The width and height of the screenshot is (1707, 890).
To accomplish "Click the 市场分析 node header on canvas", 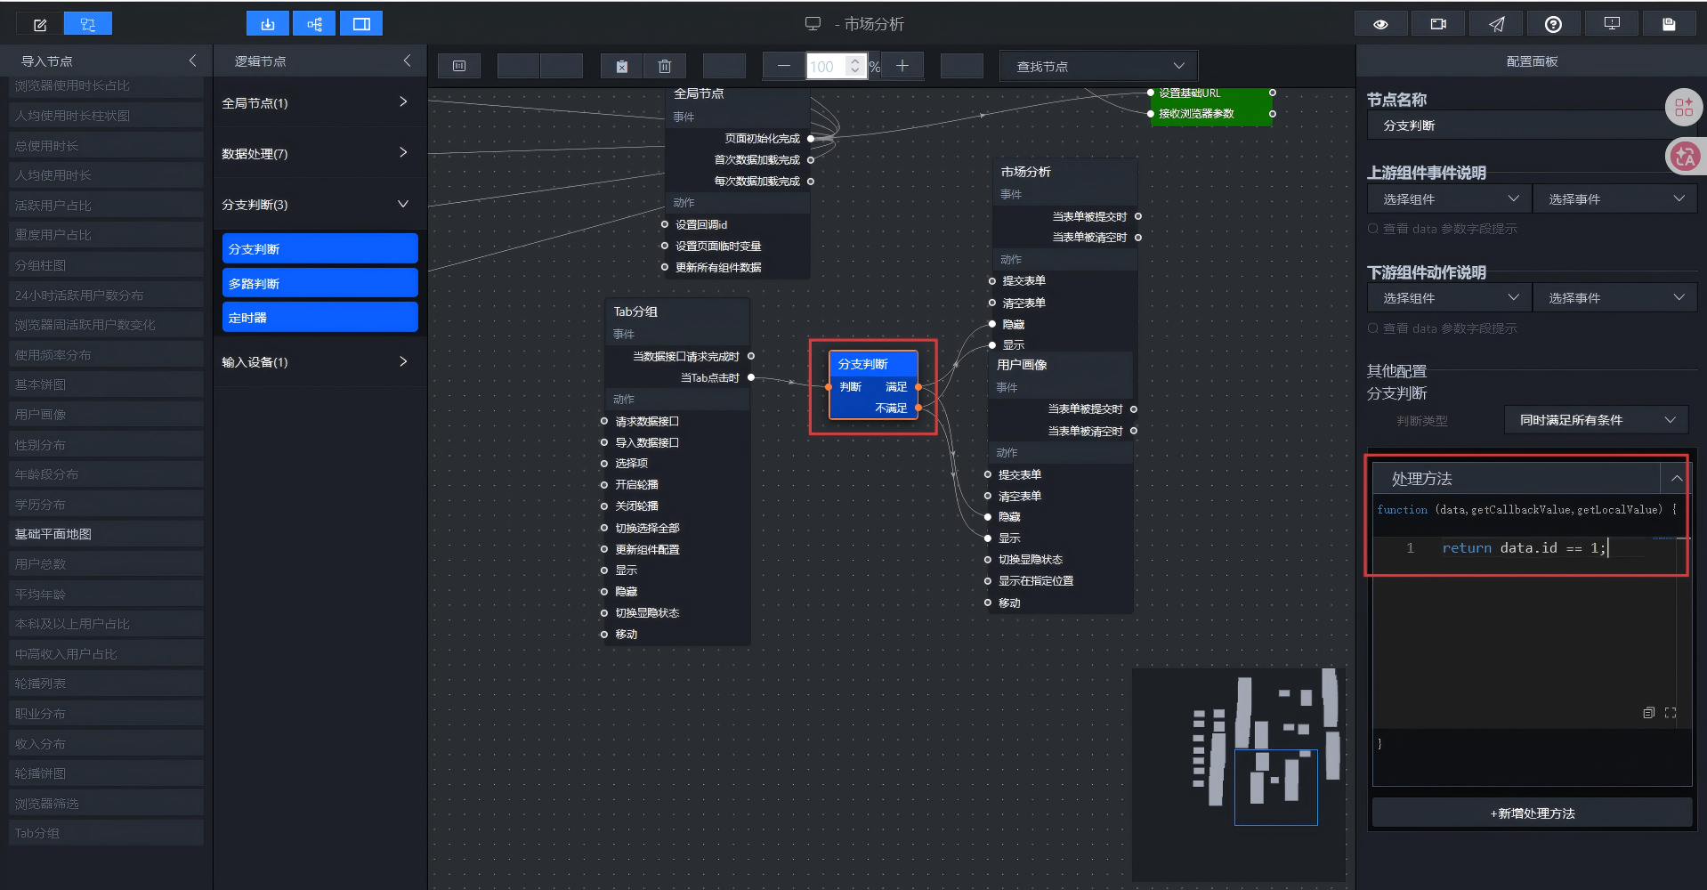I will (1064, 172).
